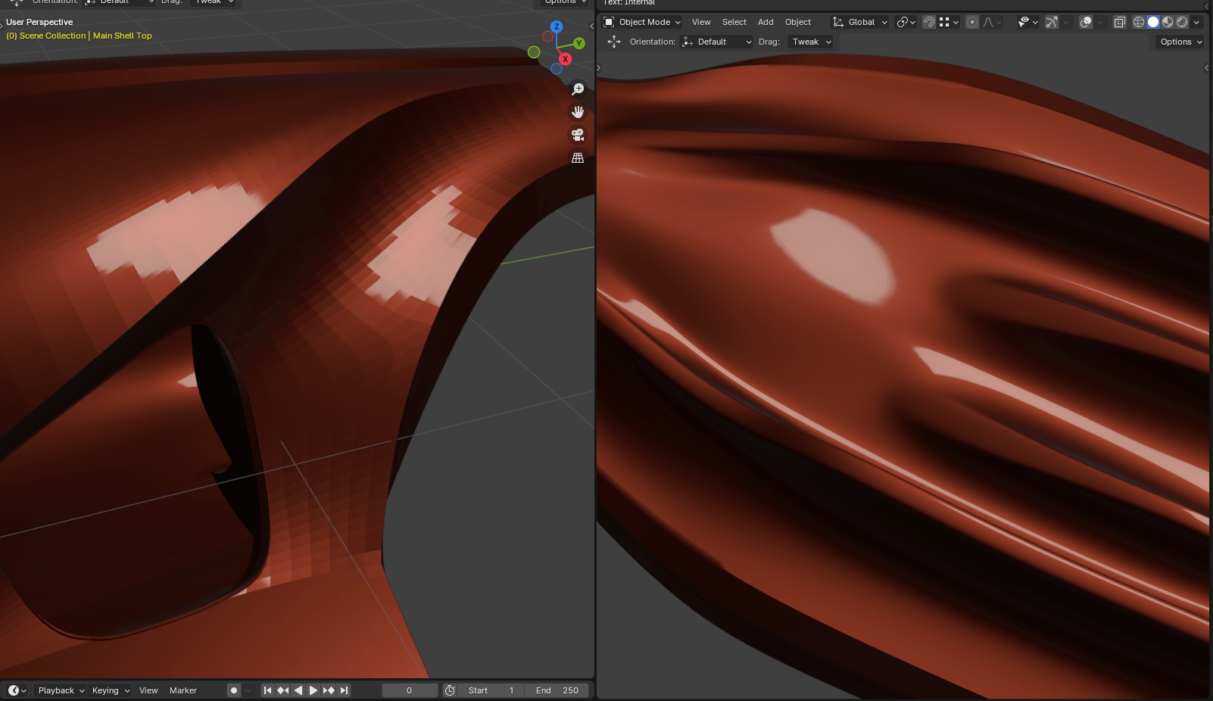Click the Start frame field

coord(491,690)
